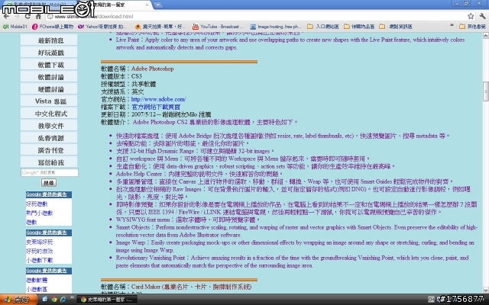Click the 搜尋 search button
Image resolution: width=489 pixels, height=305 pixels.
tap(49, 183)
